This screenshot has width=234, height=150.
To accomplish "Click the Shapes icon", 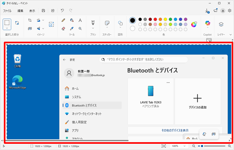I will [x=120, y=23].
